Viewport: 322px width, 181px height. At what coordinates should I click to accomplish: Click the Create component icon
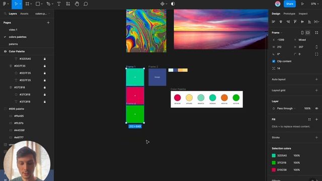click(x=162, y=4)
